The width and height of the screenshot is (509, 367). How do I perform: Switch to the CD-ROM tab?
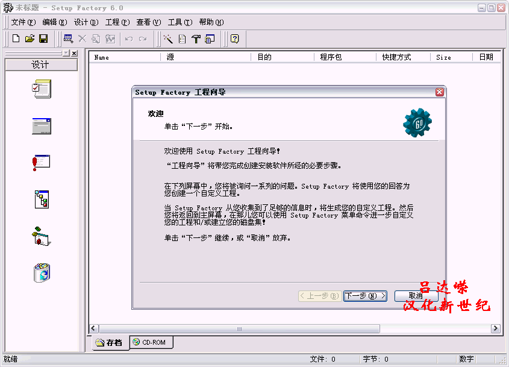point(151,342)
